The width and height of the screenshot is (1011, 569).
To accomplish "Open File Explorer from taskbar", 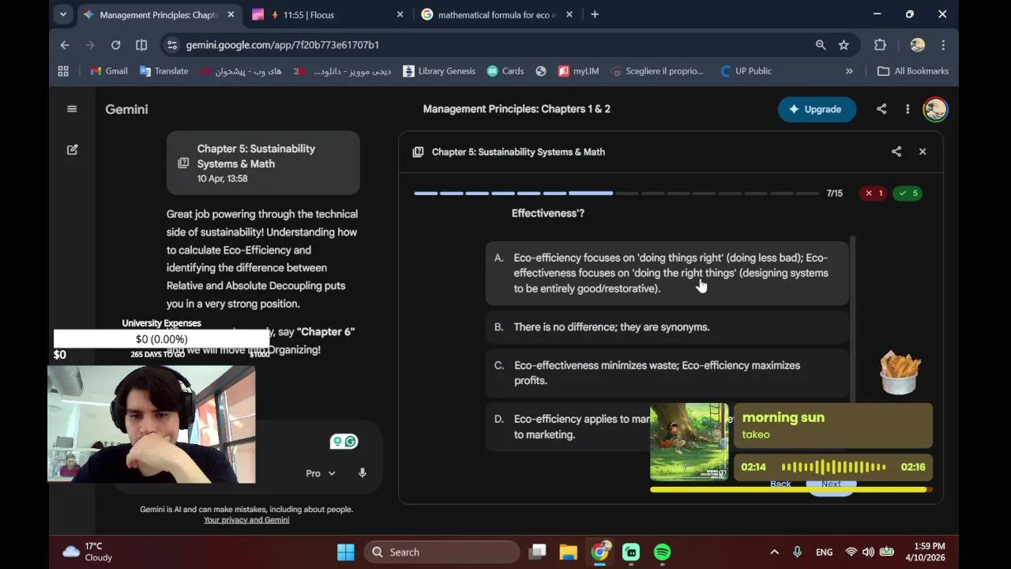I will coord(569,552).
